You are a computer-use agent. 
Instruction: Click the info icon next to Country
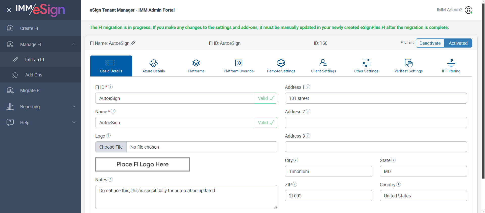pos(398,184)
